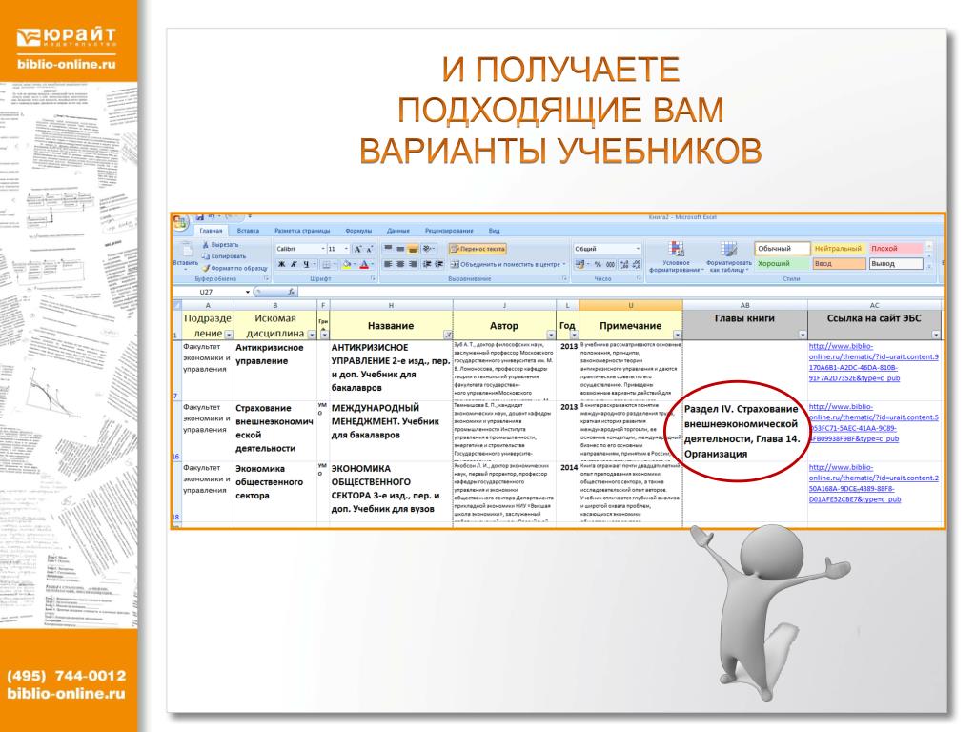Viewport: 976px width, 732px height.
Task: Align cell text to middle
Action: (x=400, y=249)
